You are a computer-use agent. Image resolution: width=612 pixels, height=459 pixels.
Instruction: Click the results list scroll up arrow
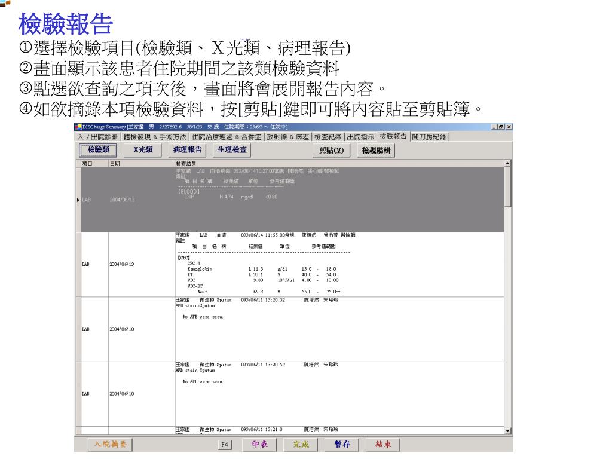pos(507,163)
